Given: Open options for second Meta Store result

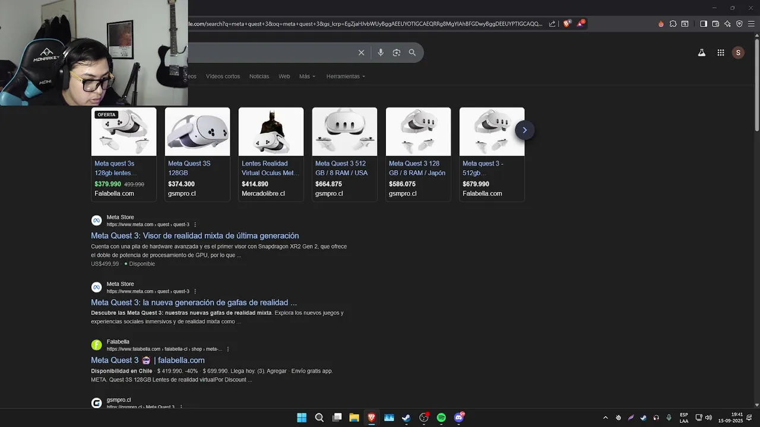Looking at the screenshot, I should pos(195,291).
